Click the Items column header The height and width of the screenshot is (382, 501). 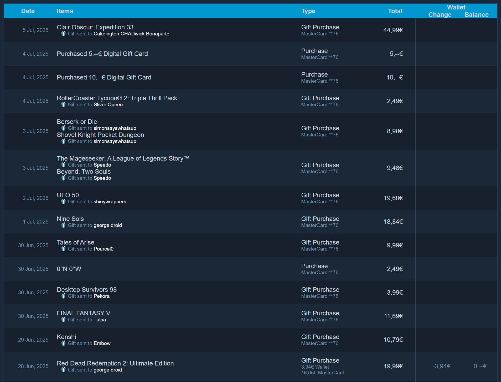point(65,11)
